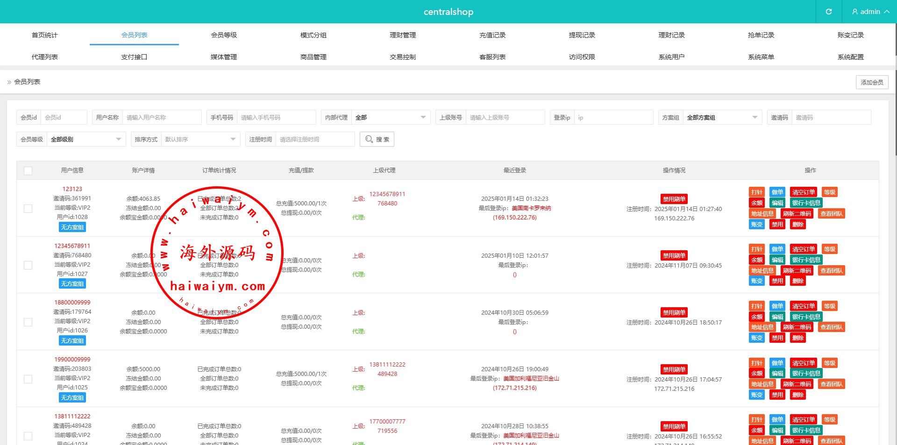Select the checkbox for user 18800009999
Screen dimensions: 897x445
point(28,322)
